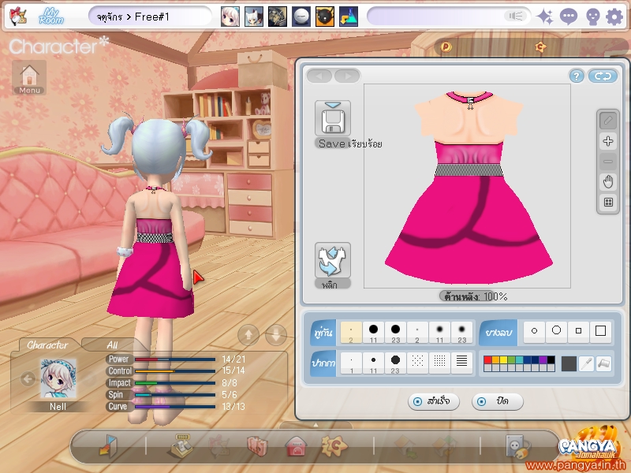Click the skull face icon
Image resolution: width=631 pixels, height=473 pixels.
coord(592,17)
